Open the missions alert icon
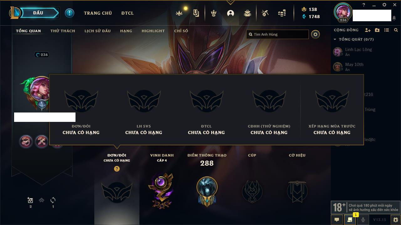 pyautogui.click(x=70, y=13)
